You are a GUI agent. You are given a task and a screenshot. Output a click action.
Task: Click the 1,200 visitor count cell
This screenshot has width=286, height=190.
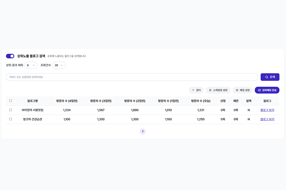click(101, 119)
